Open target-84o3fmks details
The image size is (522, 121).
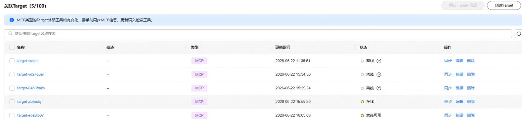31,88
